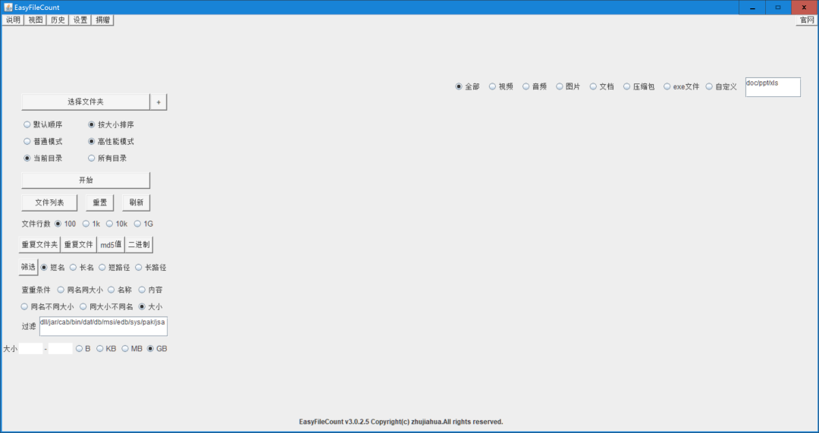Click the 重复文件 button
This screenshot has width=819, height=433.
coord(79,244)
